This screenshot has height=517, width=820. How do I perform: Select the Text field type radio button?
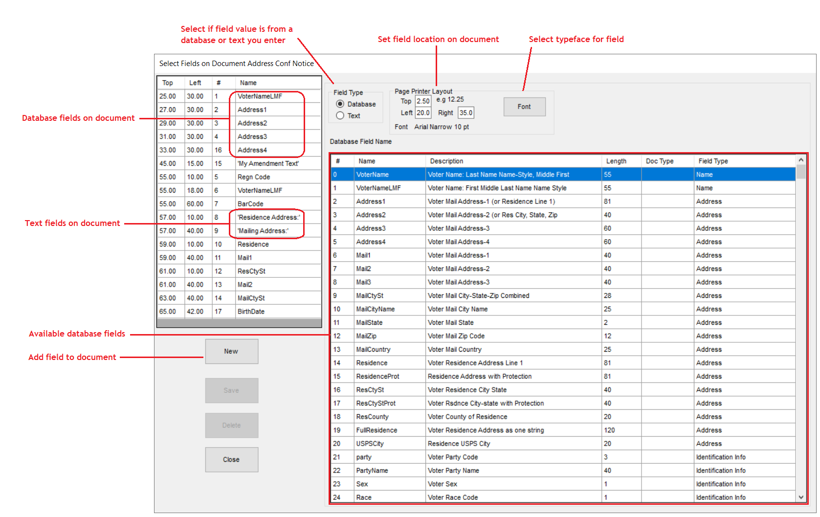340,116
